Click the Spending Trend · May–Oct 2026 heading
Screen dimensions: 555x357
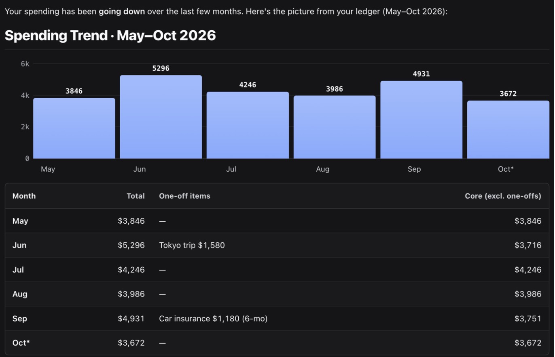pos(110,36)
